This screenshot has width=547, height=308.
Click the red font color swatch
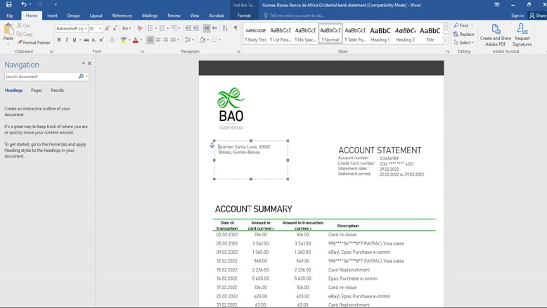[x=136, y=40]
